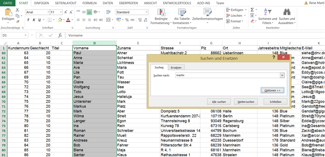
Task: Click the percent style icon
Action: click(x=127, y=20)
